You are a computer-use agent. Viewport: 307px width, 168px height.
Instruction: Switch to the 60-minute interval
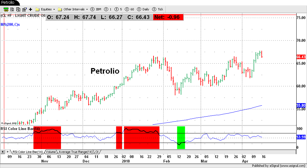130,9
